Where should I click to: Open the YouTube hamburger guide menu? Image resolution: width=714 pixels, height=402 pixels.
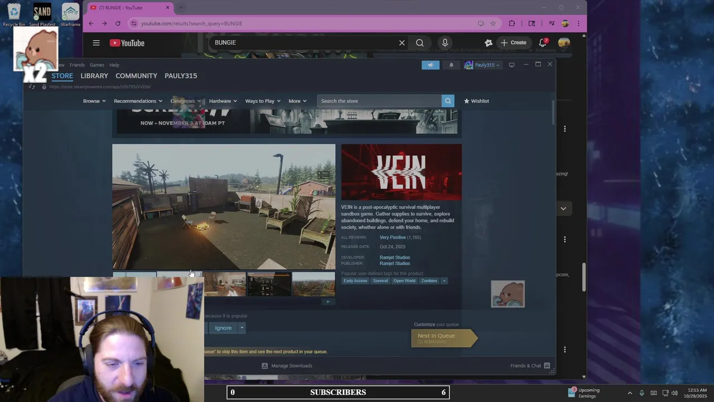point(96,43)
